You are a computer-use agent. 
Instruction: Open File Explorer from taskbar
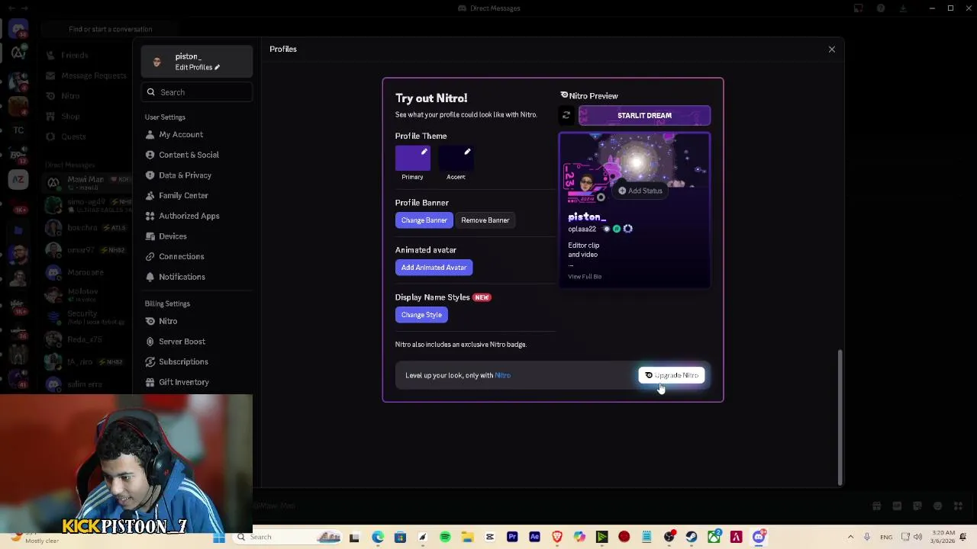pos(467,537)
